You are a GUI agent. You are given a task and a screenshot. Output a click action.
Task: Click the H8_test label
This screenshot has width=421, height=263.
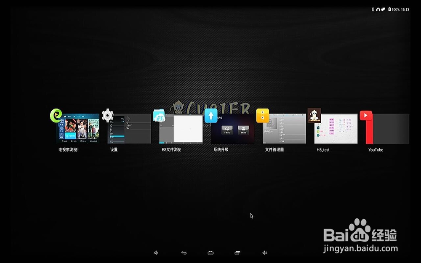pos(323,150)
